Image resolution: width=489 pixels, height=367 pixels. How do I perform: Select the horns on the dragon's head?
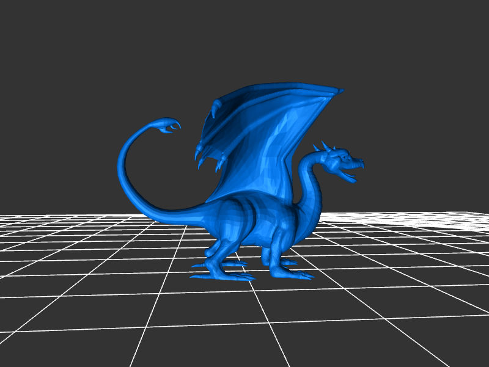(324, 148)
